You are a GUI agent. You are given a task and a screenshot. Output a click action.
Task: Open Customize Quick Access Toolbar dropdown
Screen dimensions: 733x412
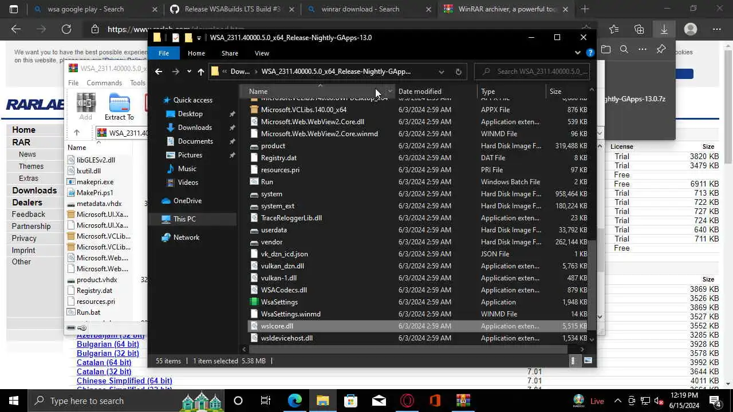[x=199, y=38]
